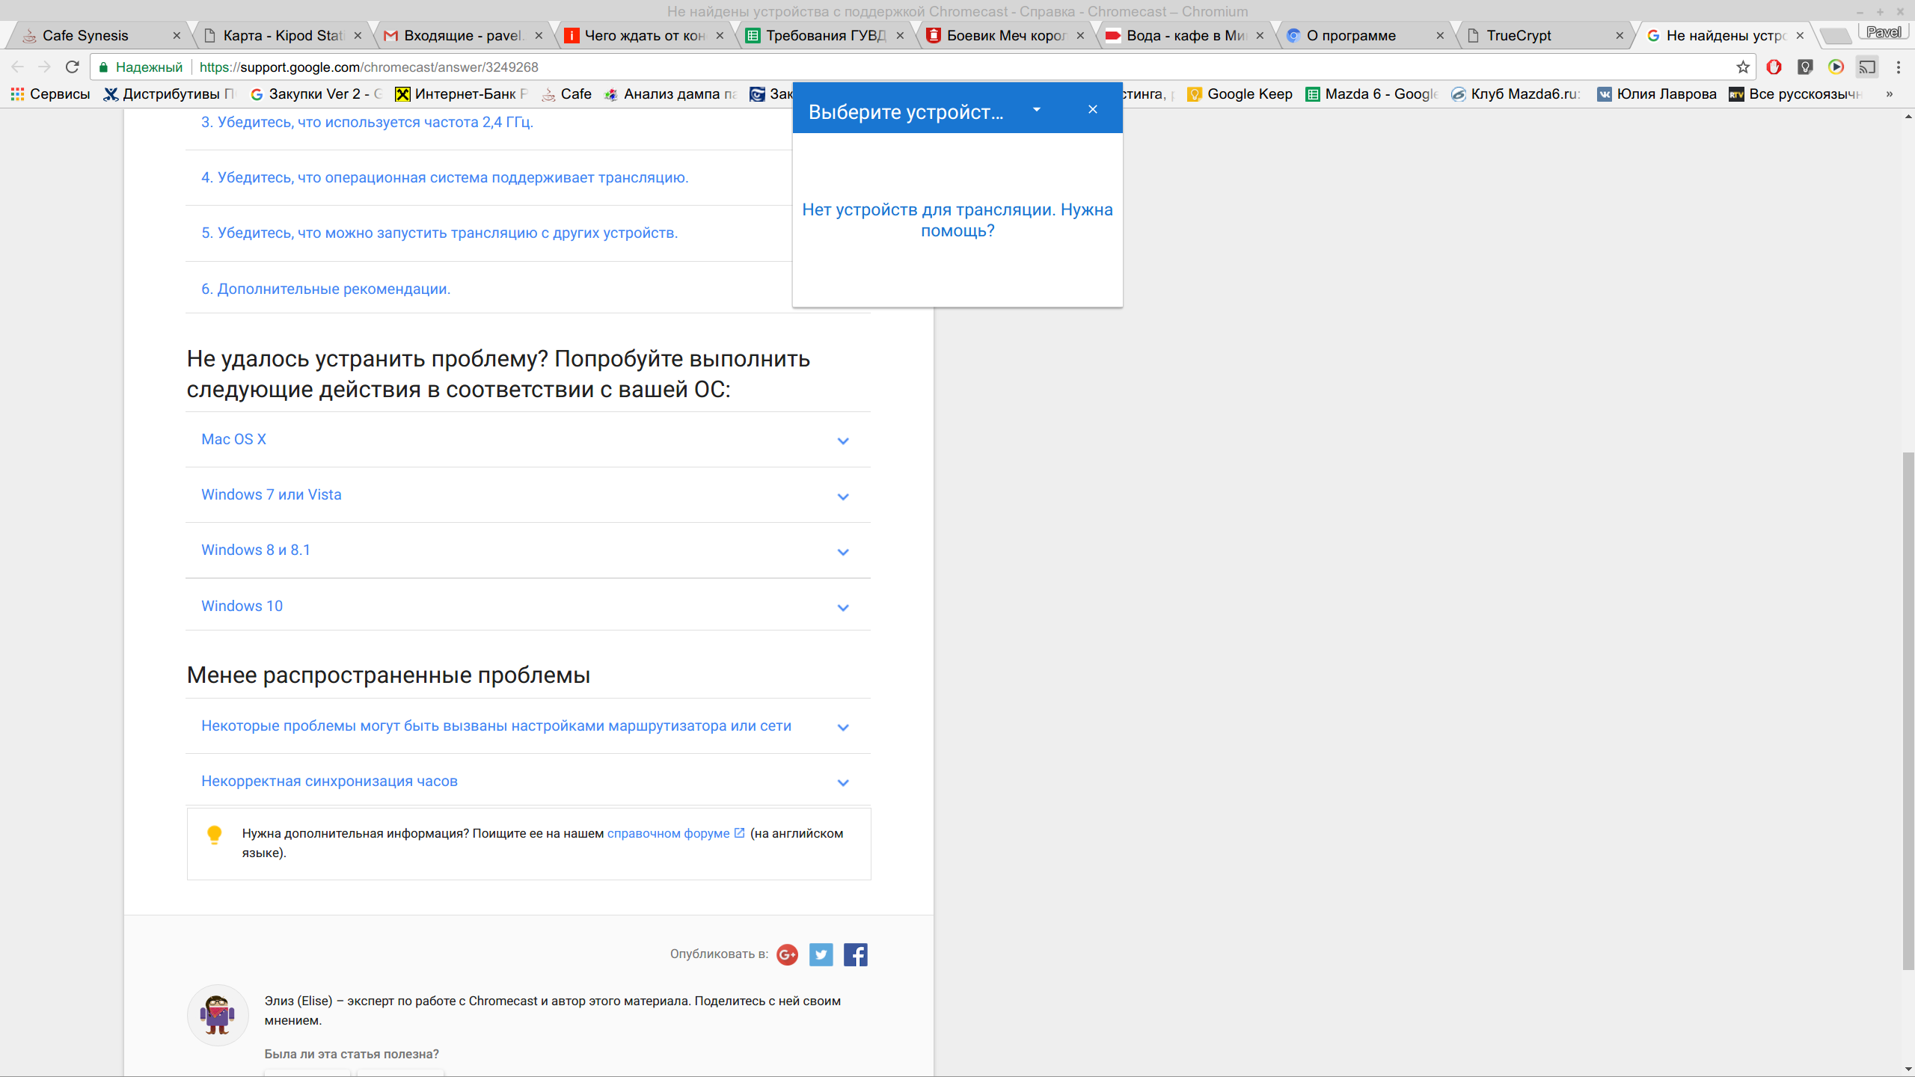Switch to the Вода - кафе tab
The image size is (1915, 1077).
[1185, 35]
